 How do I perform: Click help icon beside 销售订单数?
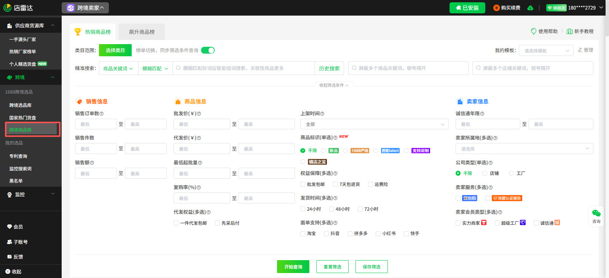point(101,114)
